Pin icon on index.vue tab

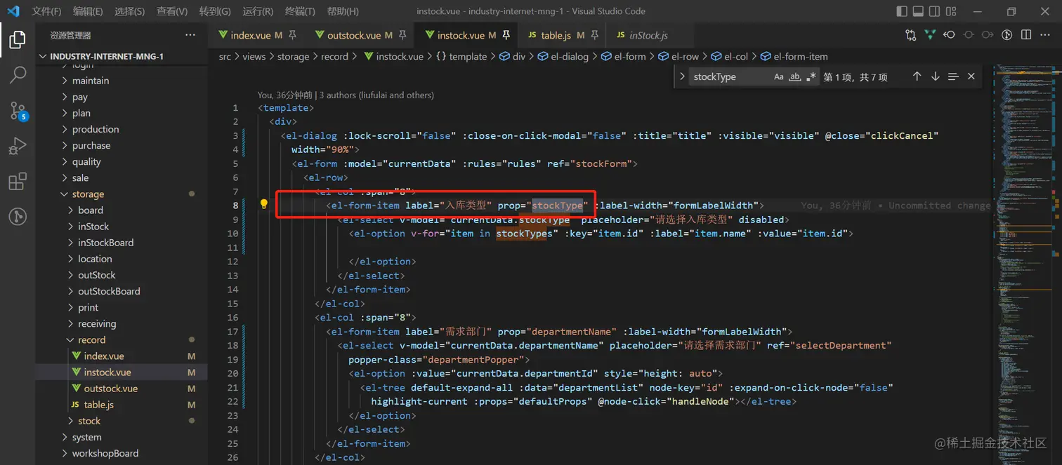pyautogui.click(x=293, y=35)
